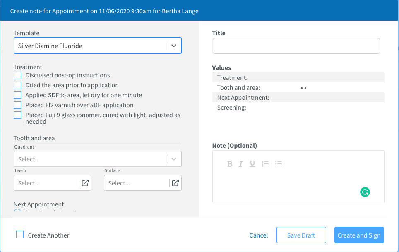Click into the Note (Optional) text area
Viewport: 399px width, 252px height.
(298, 177)
